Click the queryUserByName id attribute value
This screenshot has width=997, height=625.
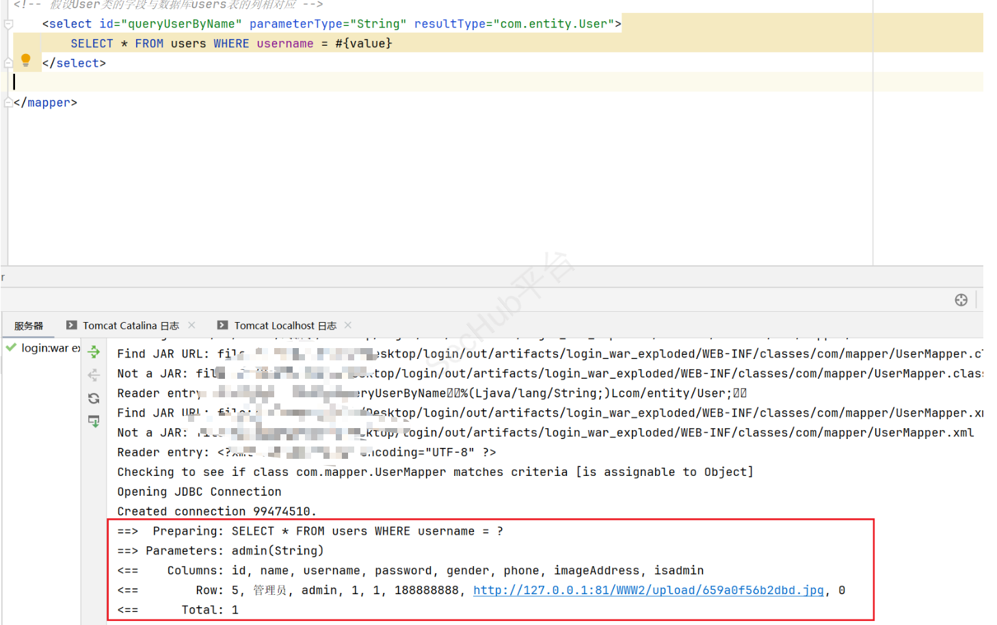[181, 24]
